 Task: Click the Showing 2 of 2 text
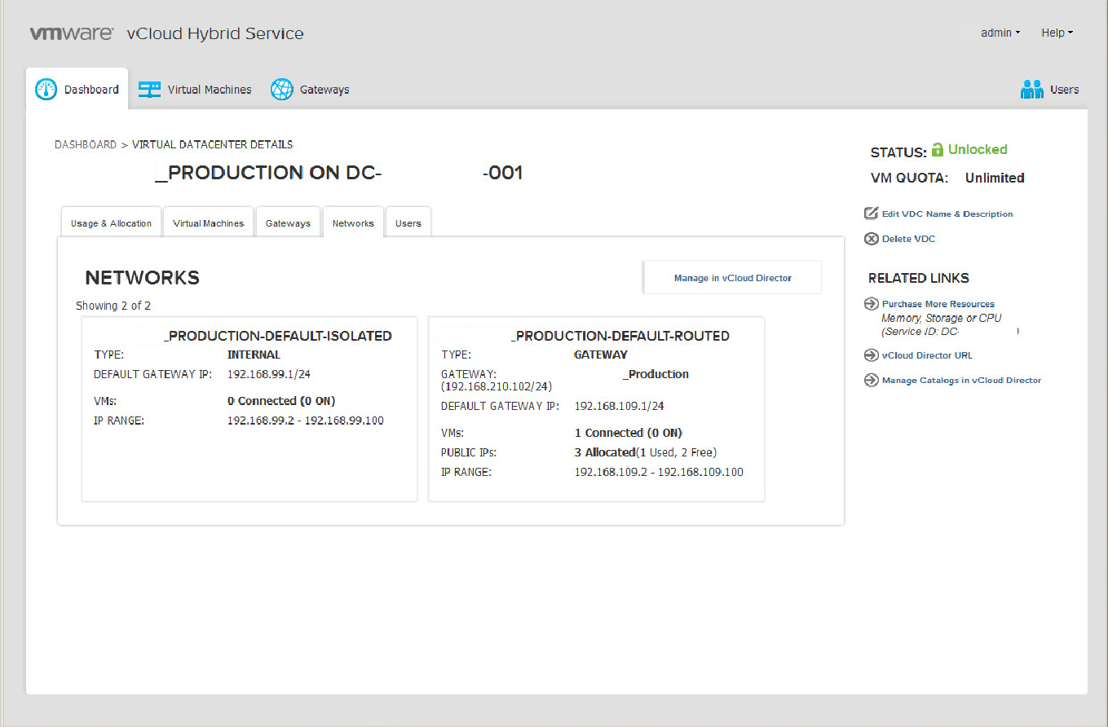click(113, 306)
